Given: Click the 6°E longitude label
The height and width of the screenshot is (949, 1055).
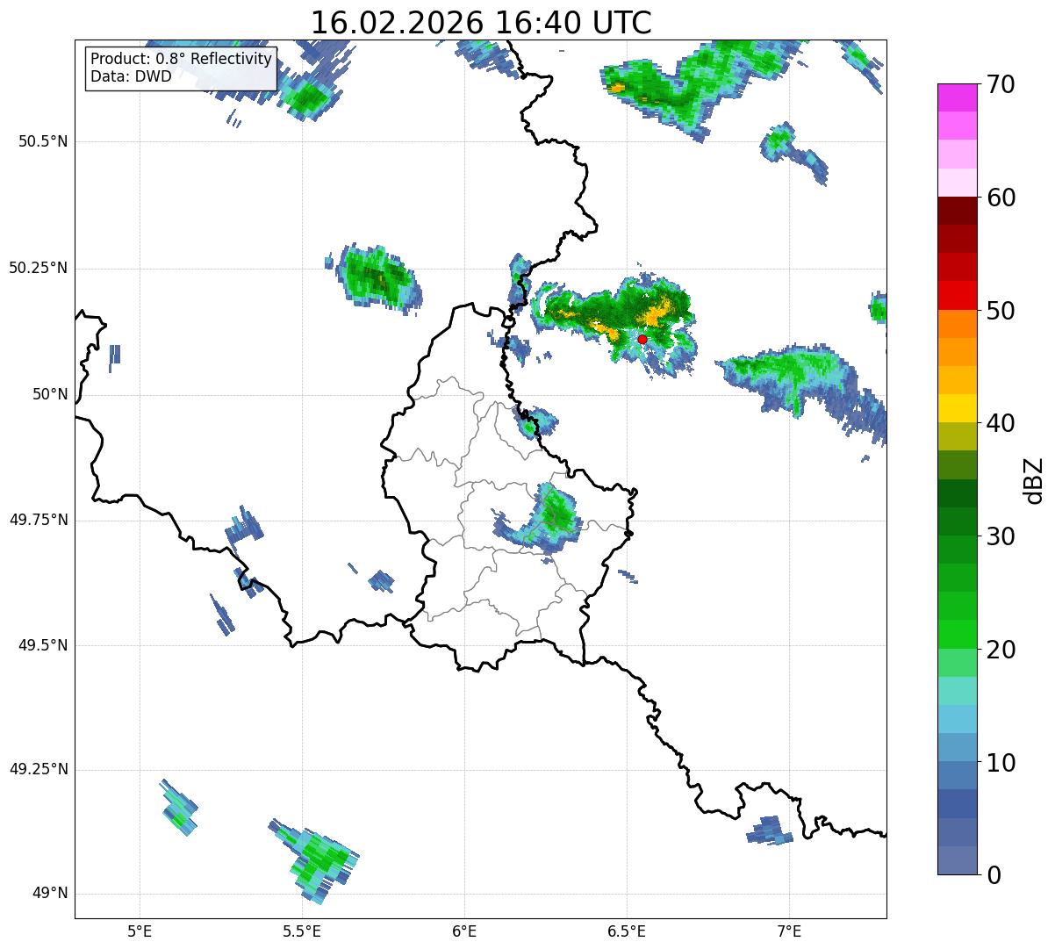Looking at the screenshot, I should point(464,931).
